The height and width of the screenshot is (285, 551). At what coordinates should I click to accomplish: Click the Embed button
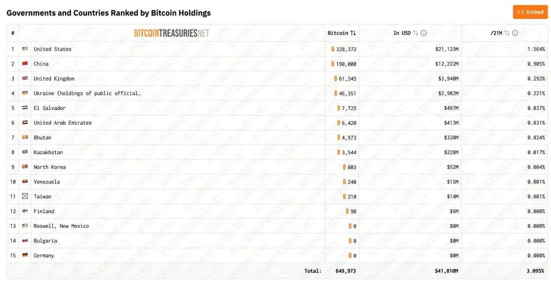(530, 12)
